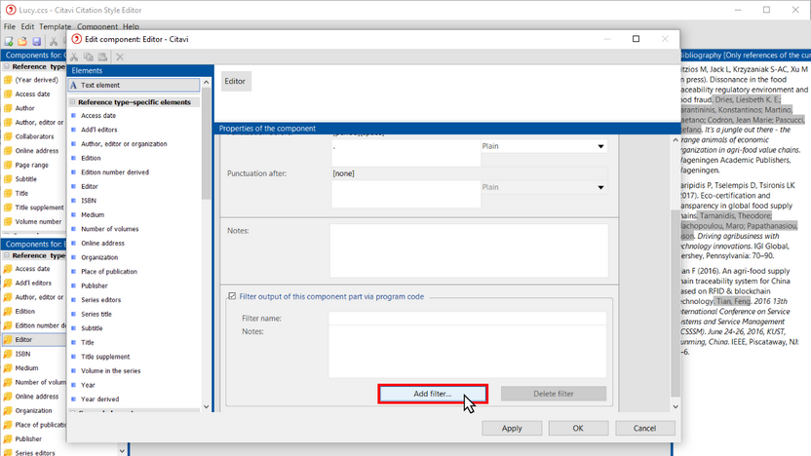
Task: Open the Punctuation after Plain style dropdown
Action: [600, 187]
